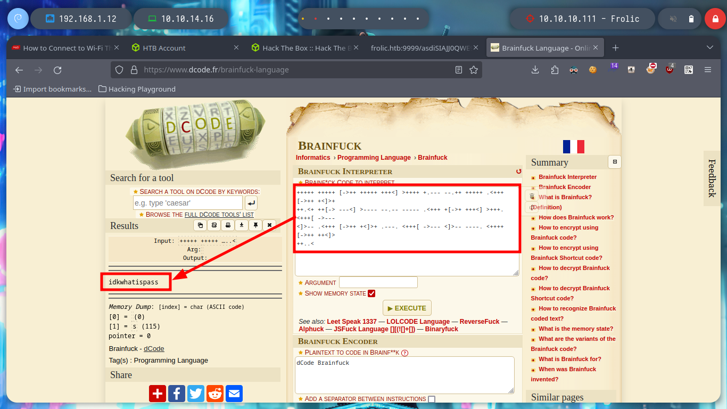Jump to Brainfuck Encoder in the Summary
This screenshot has height=409, width=727.
[565, 187]
